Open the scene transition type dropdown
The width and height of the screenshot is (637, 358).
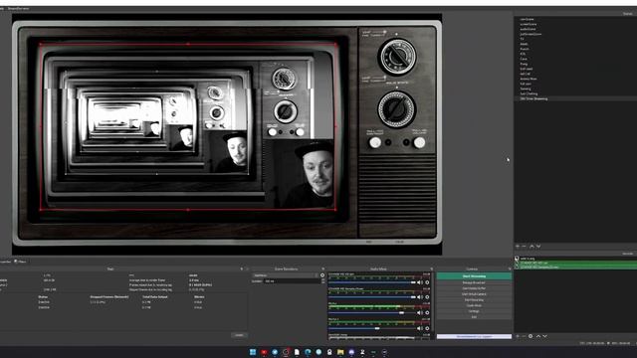click(x=286, y=275)
